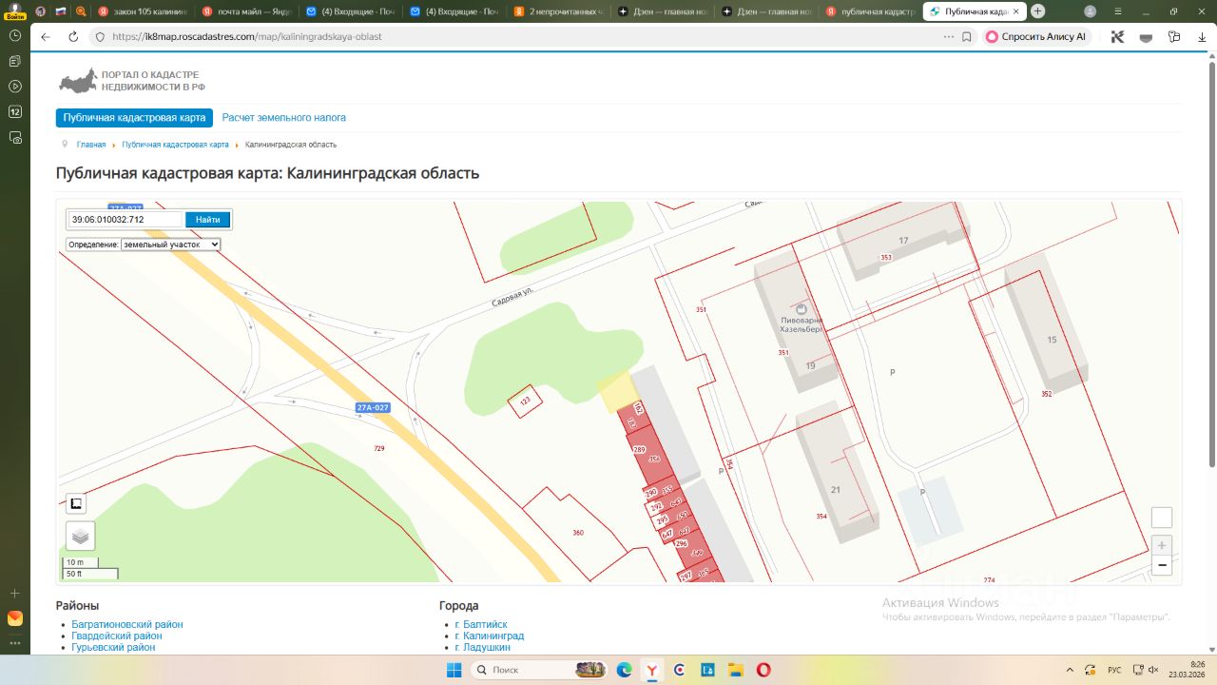Open browser downloads icon
The image size is (1217, 685).
(1202, 37)
